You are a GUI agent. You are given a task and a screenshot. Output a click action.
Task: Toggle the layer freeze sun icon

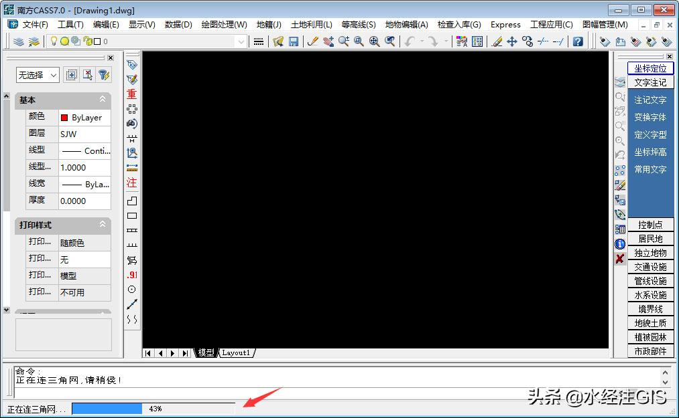pyautogui.click(x=65, y=41)
